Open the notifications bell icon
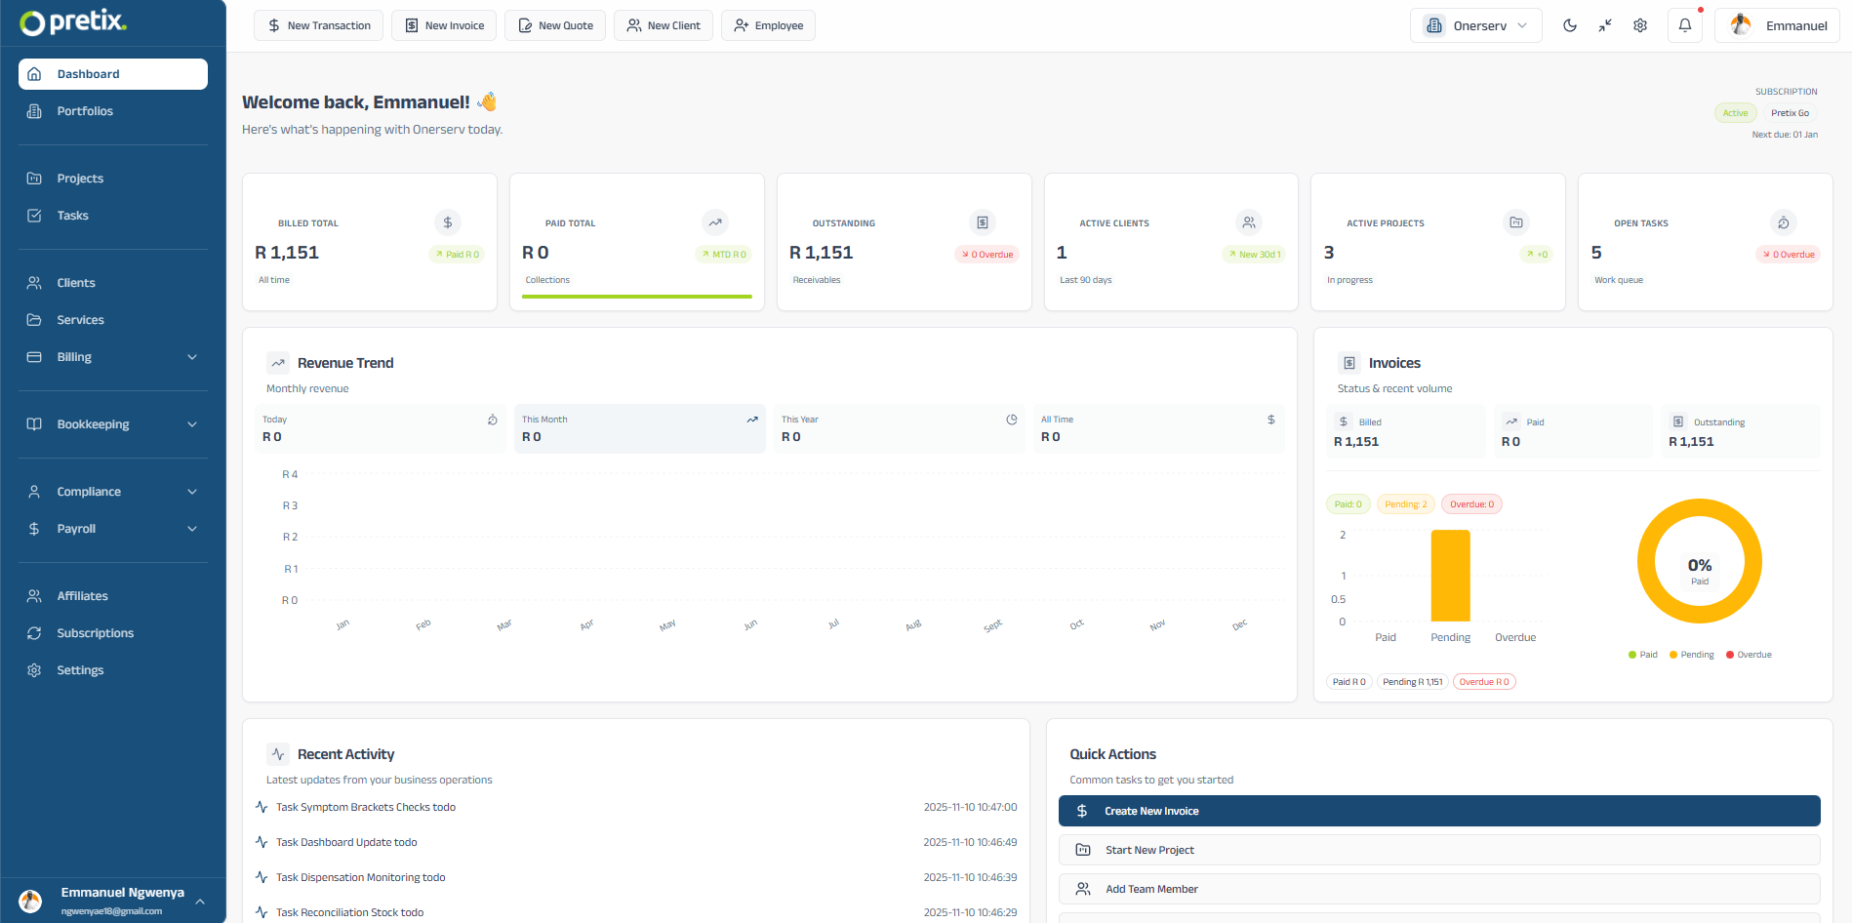 tap(1684, 24)
